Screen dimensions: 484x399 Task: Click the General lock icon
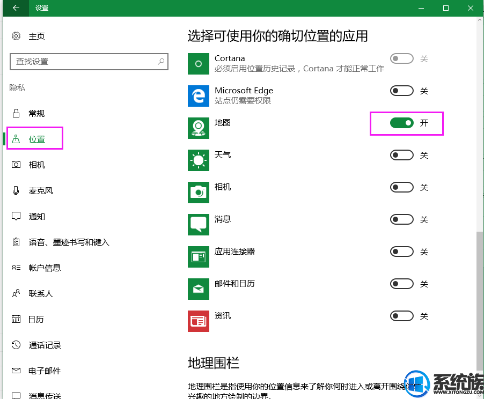pos(16,113)
